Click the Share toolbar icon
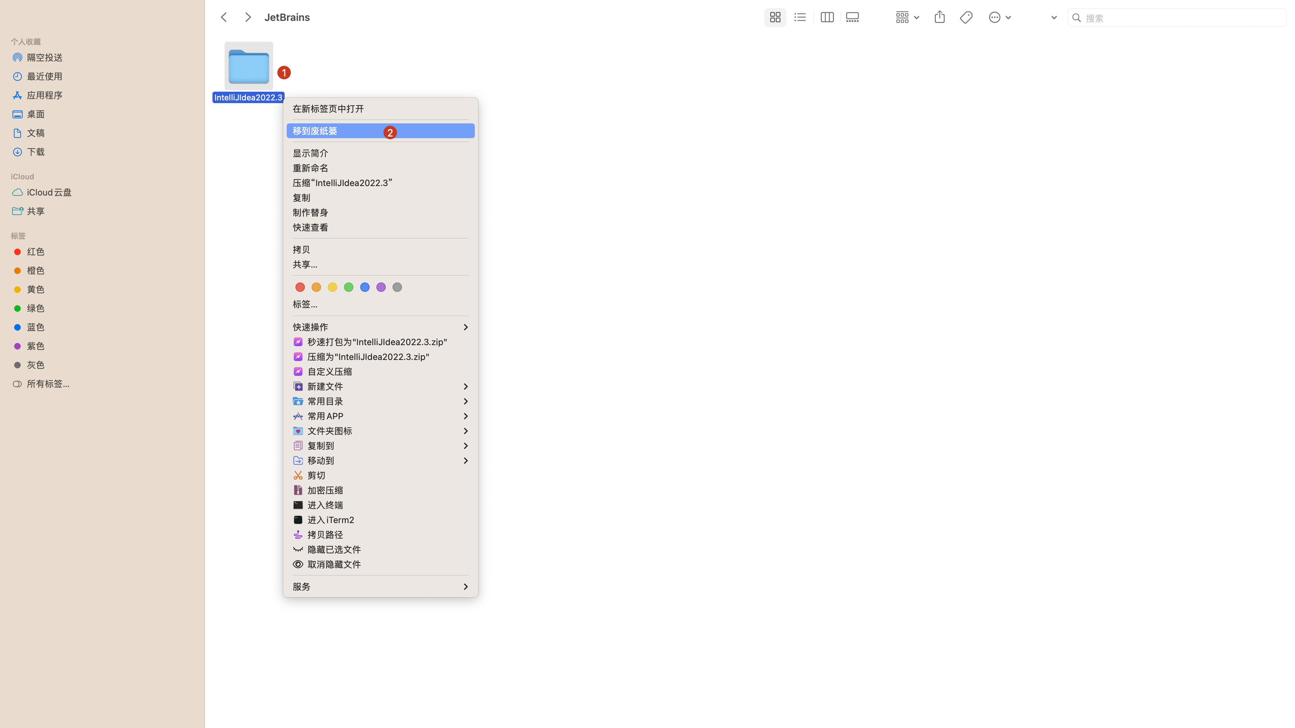 tap(940, 18)
